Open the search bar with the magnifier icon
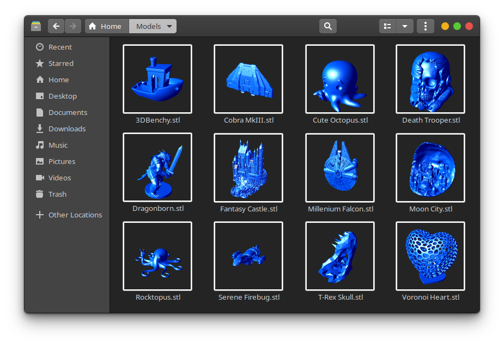 pos(327,26)
